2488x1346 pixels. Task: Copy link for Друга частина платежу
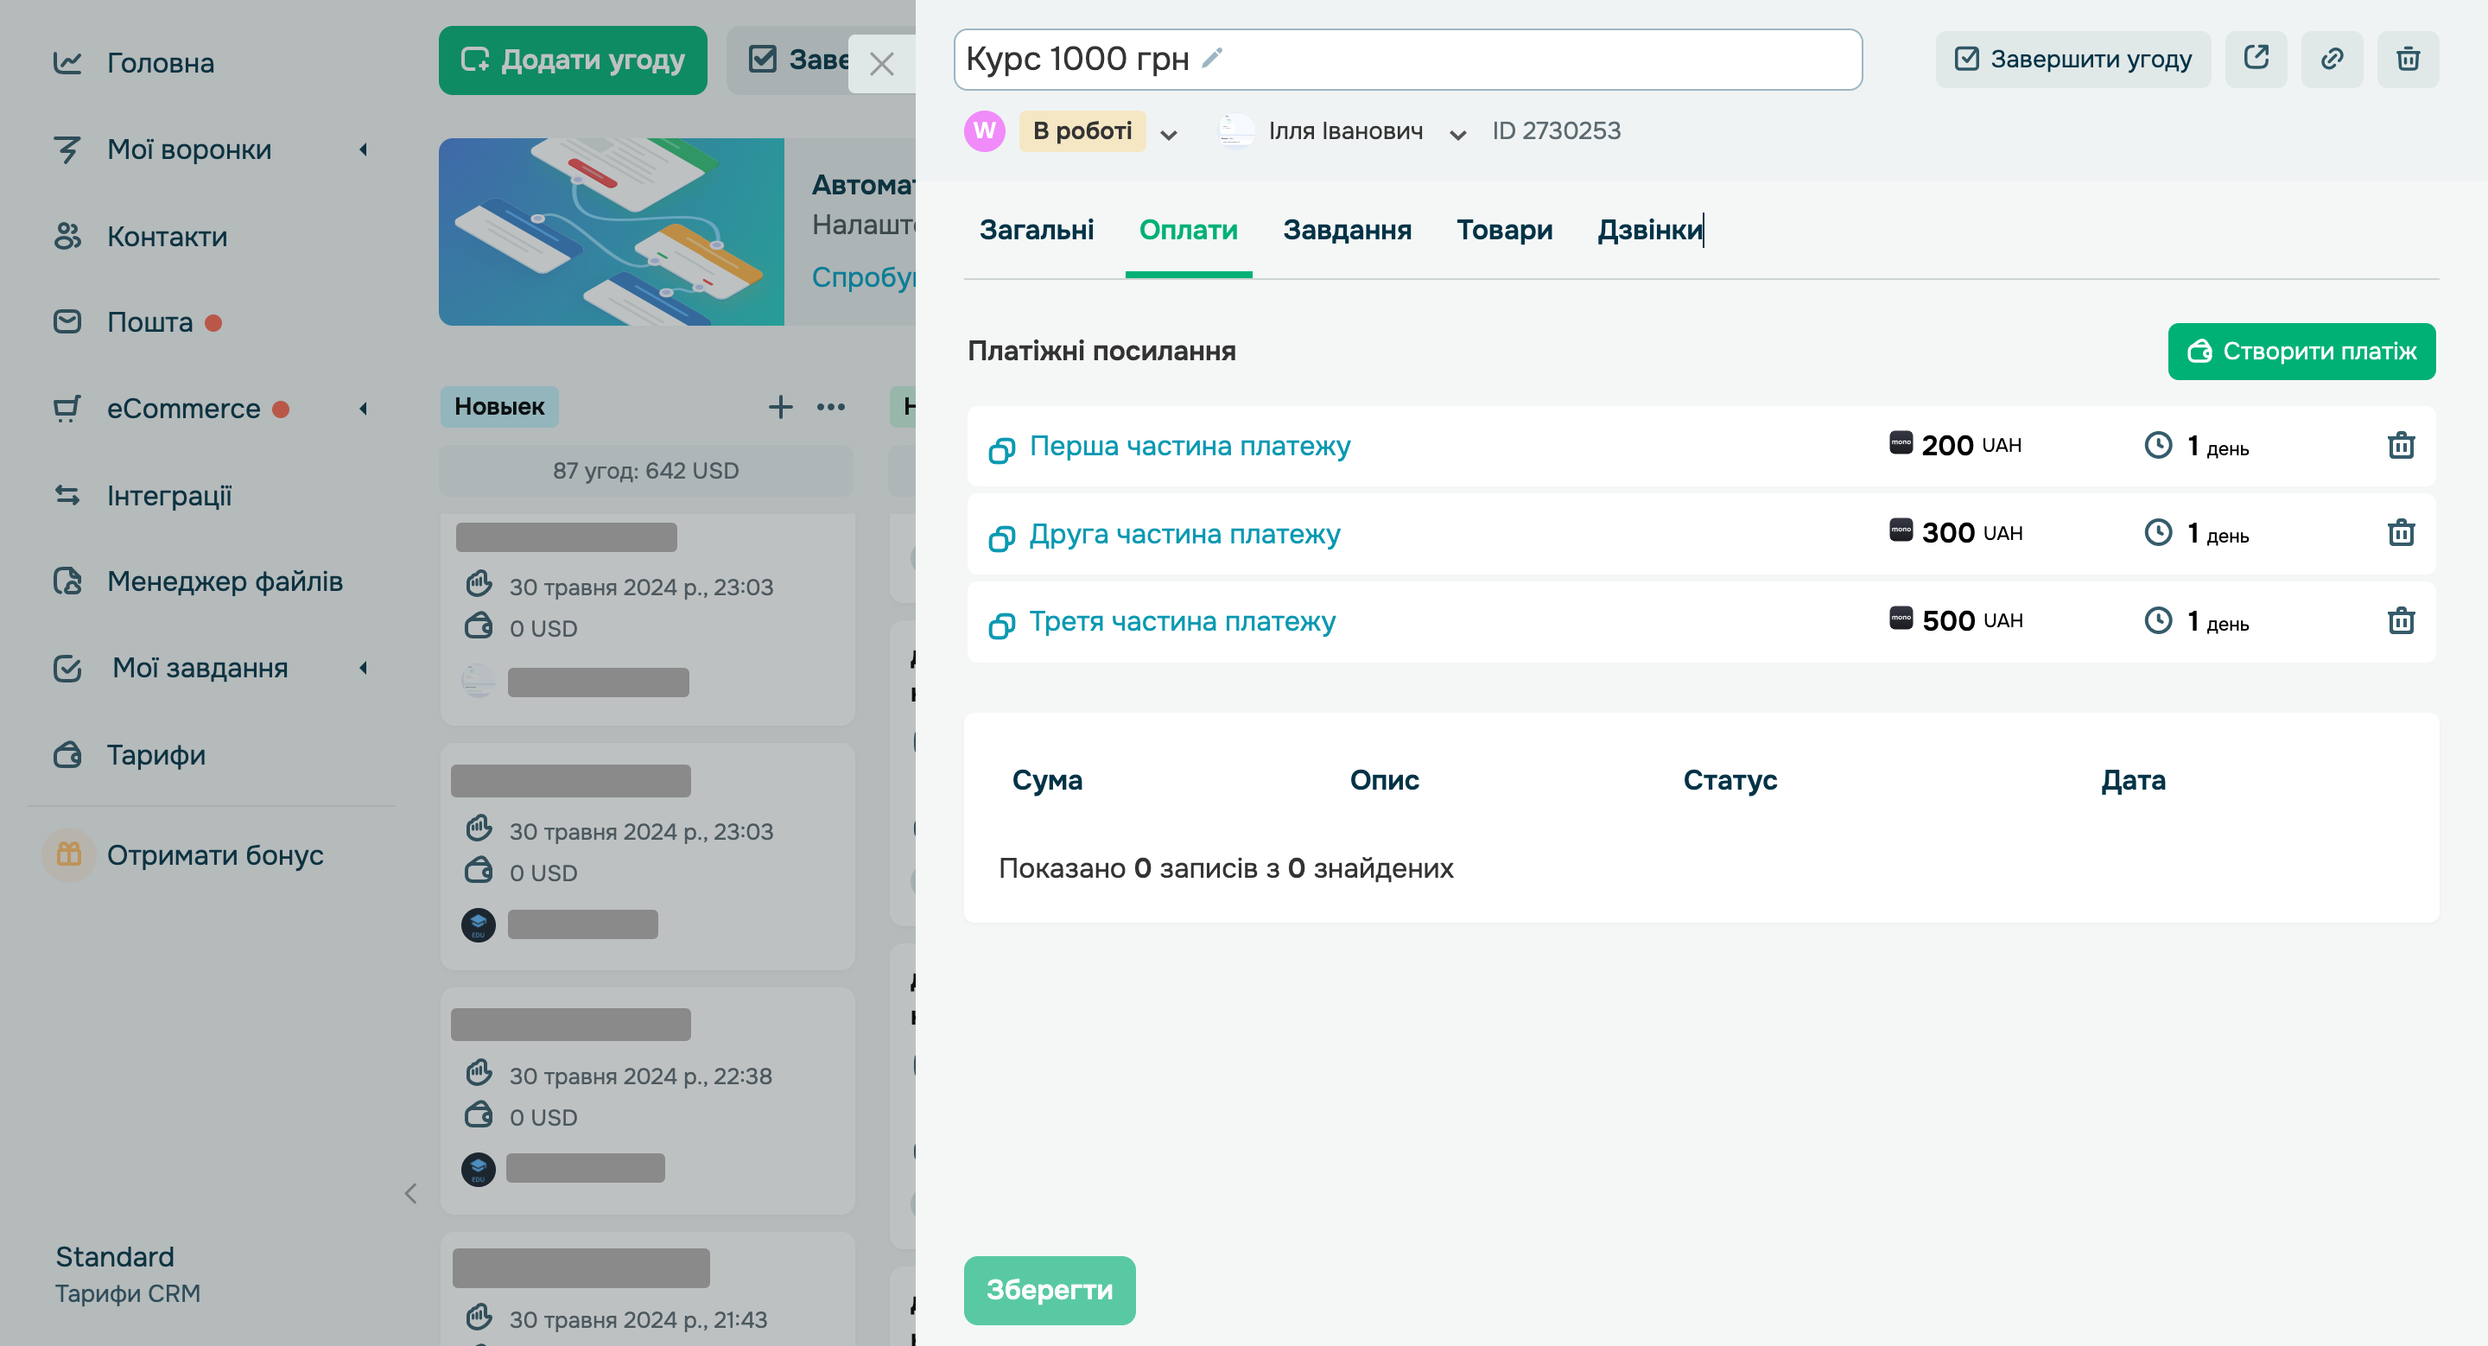1001,536
